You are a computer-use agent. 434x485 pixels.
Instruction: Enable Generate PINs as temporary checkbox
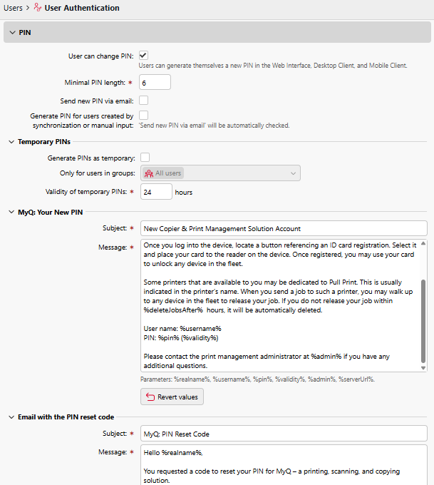[x=145, y=157]
